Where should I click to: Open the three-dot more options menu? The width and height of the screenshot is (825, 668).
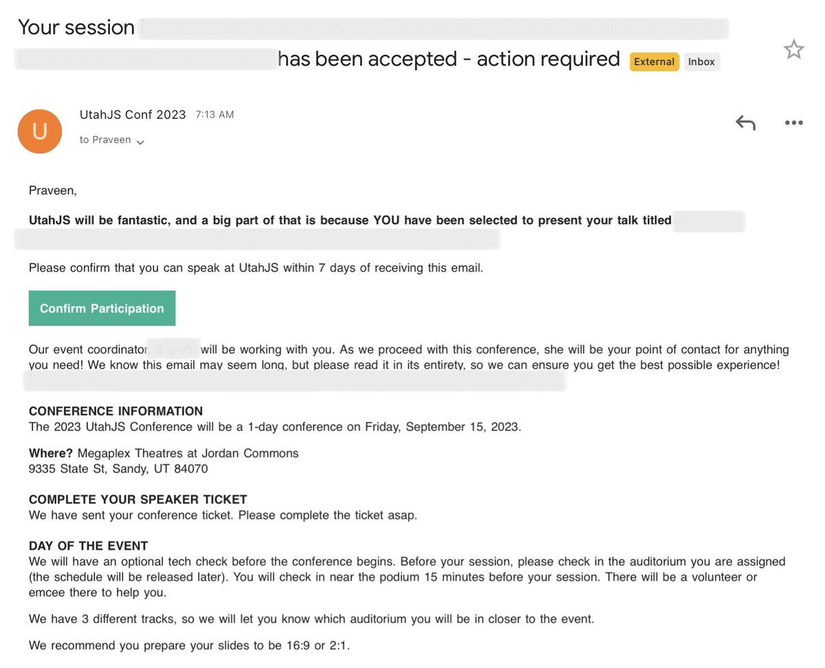(793, 123)
